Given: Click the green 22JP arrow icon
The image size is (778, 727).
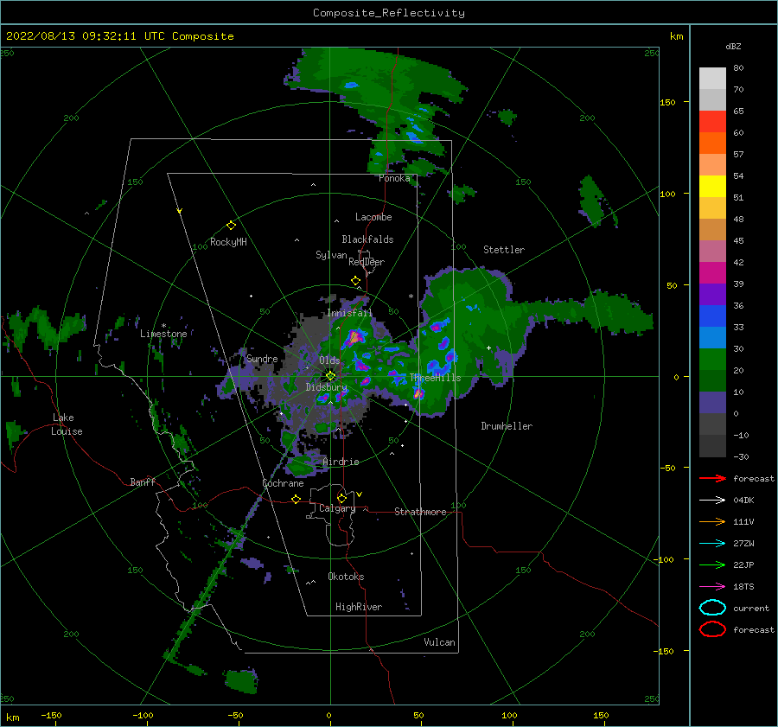Looking at the screenshot, I should pos(712,564).
